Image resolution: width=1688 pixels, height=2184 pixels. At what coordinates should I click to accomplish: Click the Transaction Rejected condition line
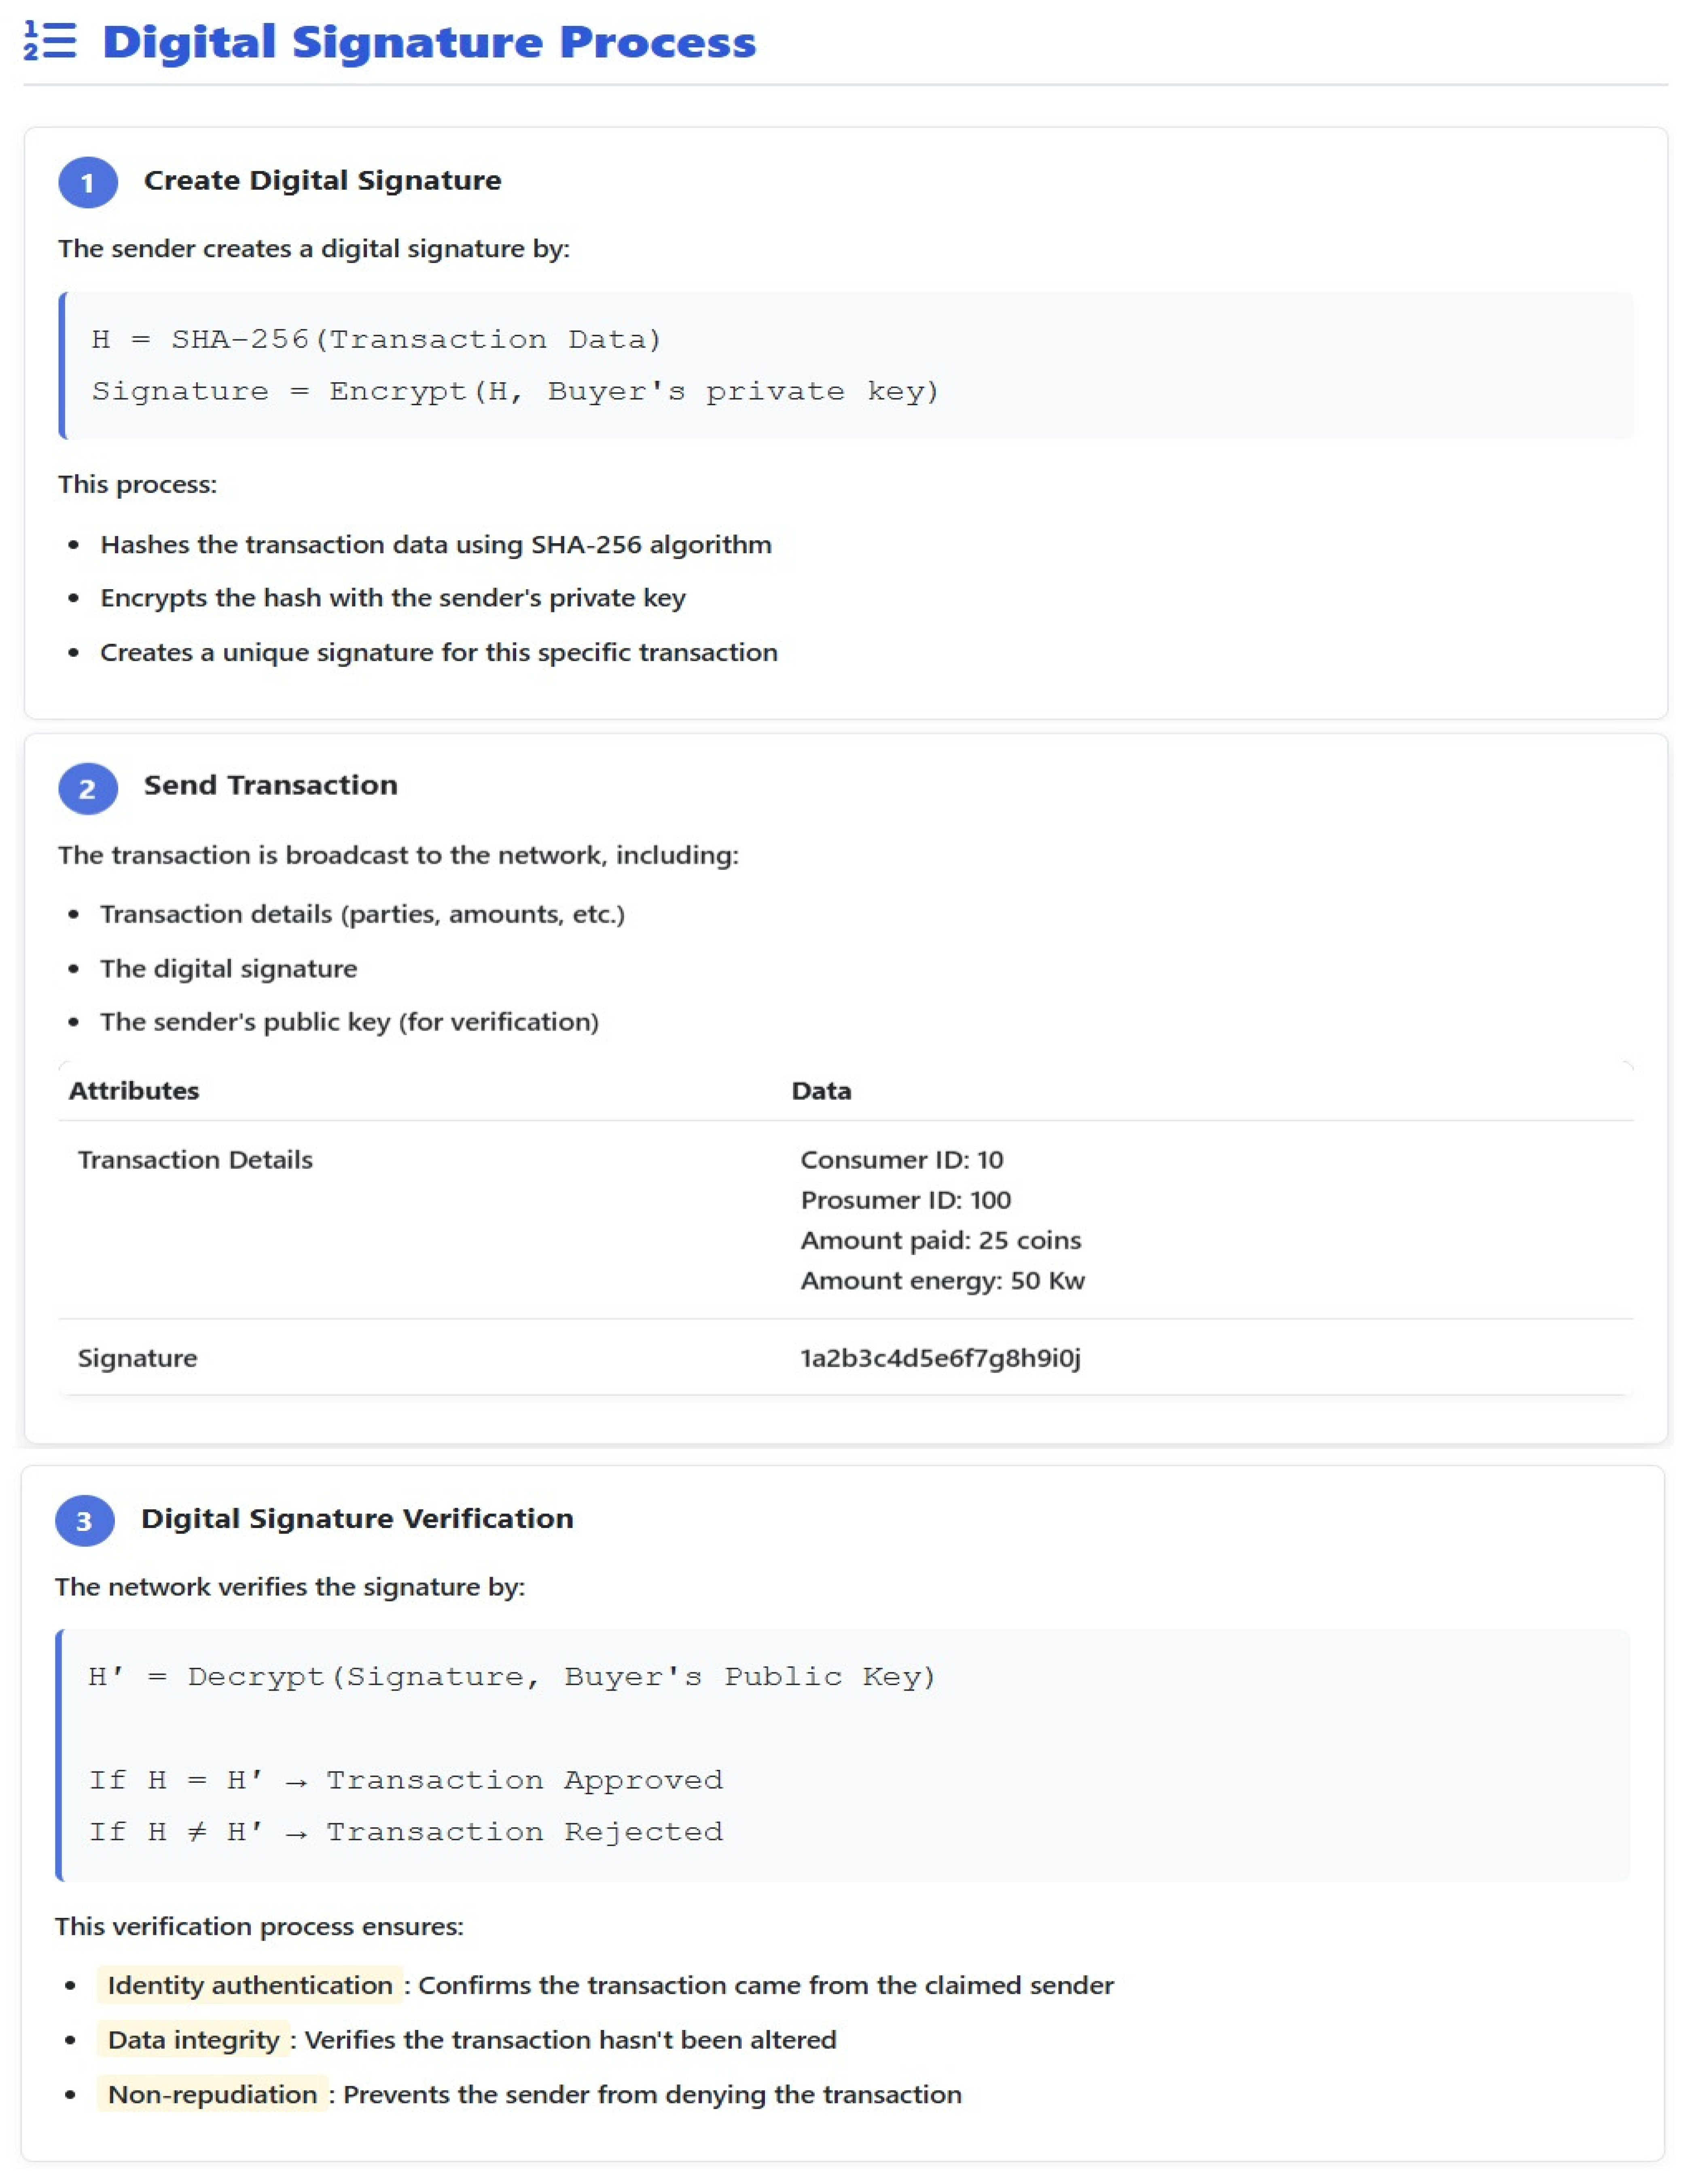pyautogui.click(x=405, y=1832)
